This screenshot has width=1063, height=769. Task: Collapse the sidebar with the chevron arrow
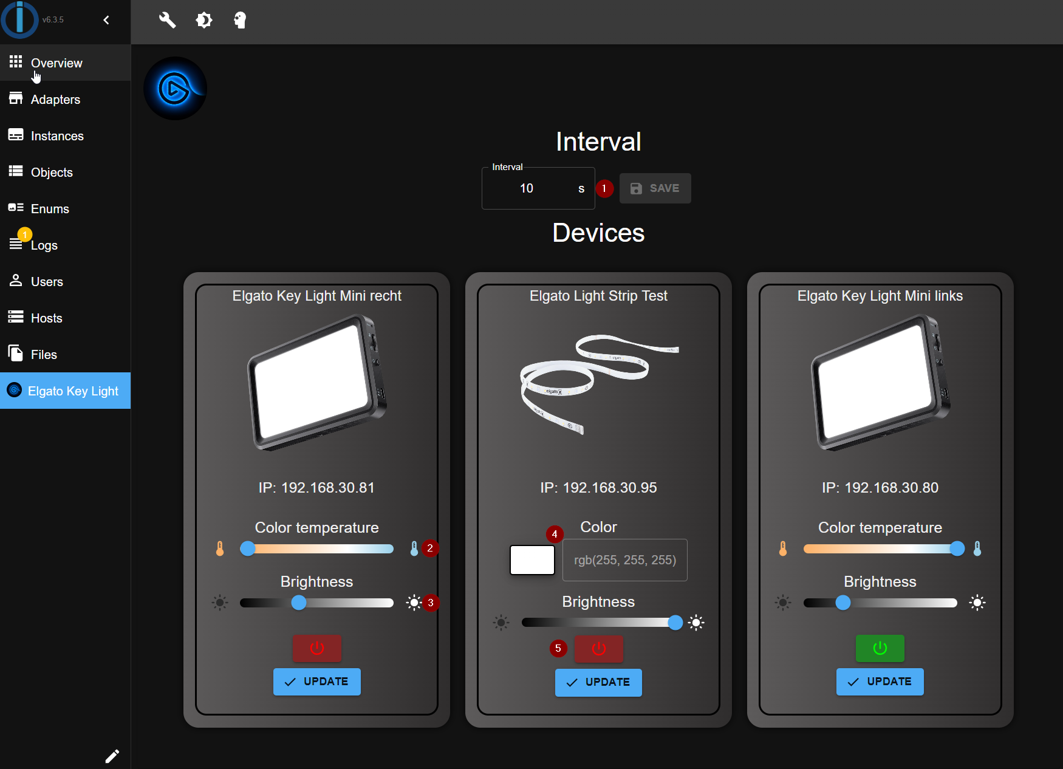click(106, 20)
